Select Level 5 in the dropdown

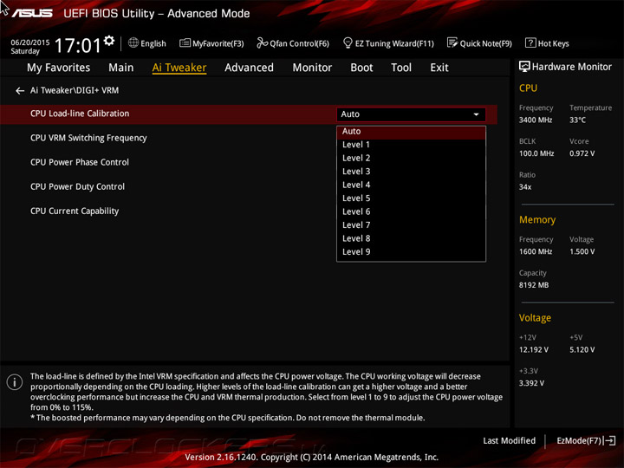tap(411, 198)
